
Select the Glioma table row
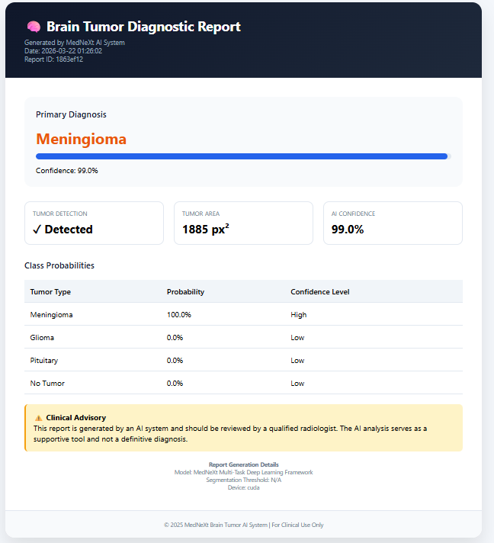(243, 337)
